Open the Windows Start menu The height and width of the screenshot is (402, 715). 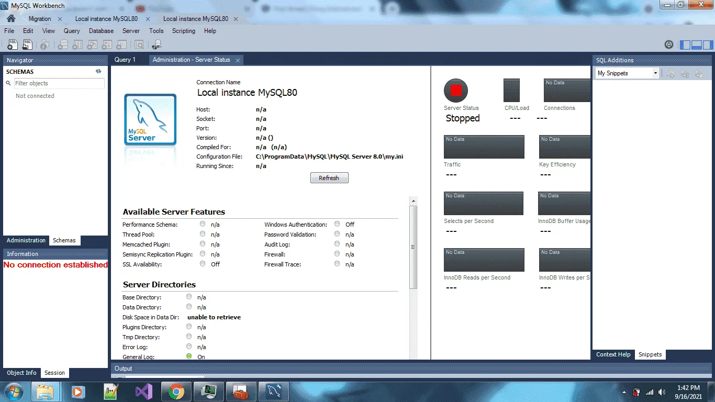click(x=13, y=391)
